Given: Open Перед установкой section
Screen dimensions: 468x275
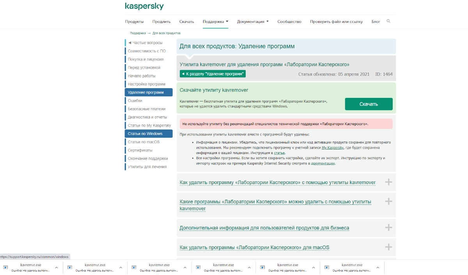Looking at the screenshot, I should [144, 67].
